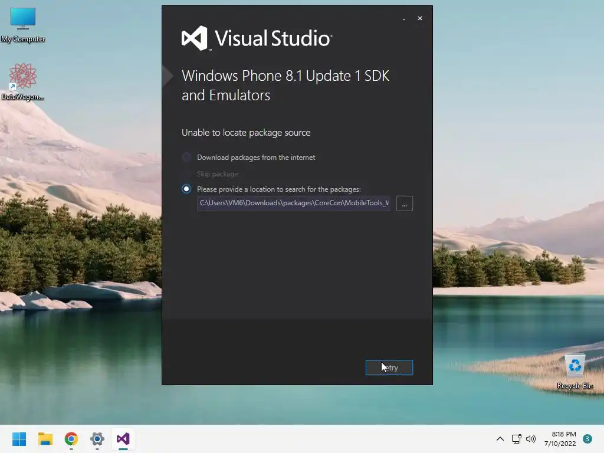Launch Google Chrome from the taskbar
Viewport: 604px width, 453px height.
pyautogui.click(x=71, y=439)
